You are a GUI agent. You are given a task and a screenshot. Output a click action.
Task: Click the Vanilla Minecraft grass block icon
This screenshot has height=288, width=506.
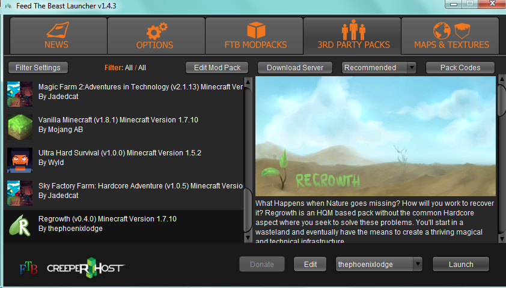point(20,127)
